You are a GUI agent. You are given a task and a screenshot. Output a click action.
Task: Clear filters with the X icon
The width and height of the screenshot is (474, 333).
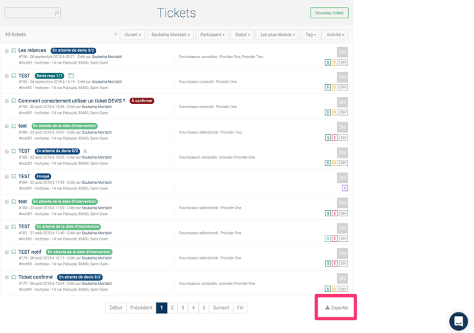[x=116, y=35]
